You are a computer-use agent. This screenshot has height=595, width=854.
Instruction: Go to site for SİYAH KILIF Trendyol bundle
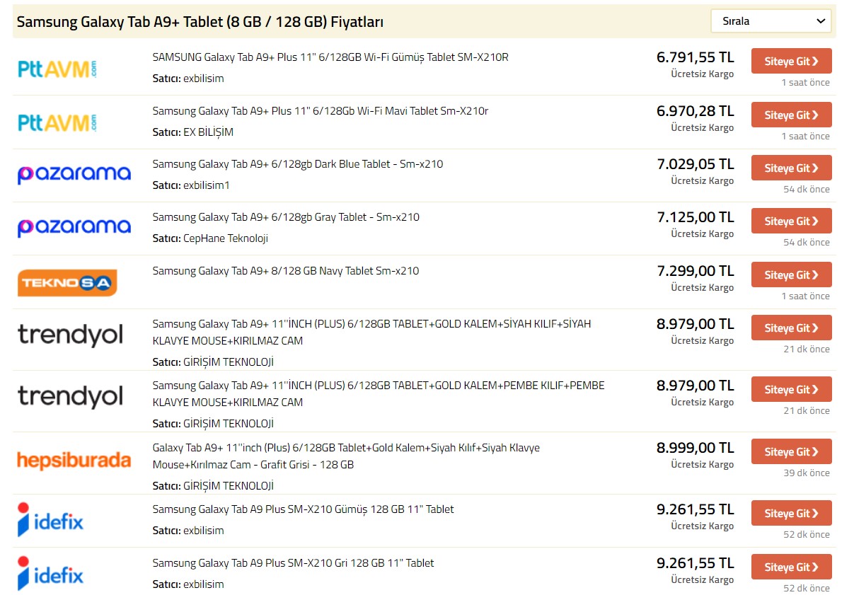coord(791,328)
